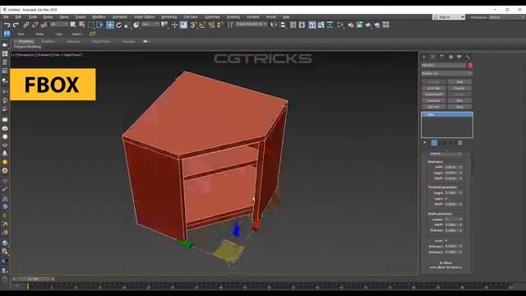526x296 pixels.
Task: Activate the Select and Place tool
Action: [x=136, y=25]
